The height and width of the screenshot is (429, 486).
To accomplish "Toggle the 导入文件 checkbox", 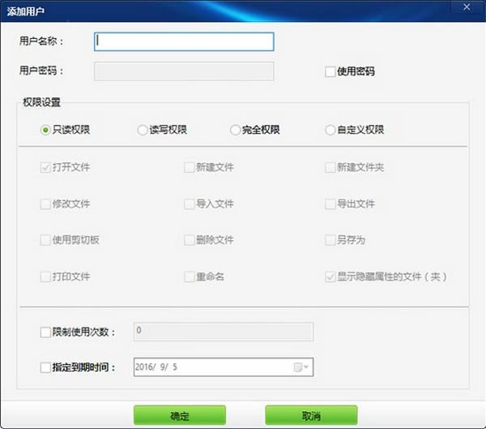I will (189, 204).
